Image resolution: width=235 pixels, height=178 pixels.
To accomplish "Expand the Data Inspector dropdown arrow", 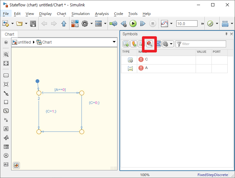I will pyautogui.click(x=171, y=24).
